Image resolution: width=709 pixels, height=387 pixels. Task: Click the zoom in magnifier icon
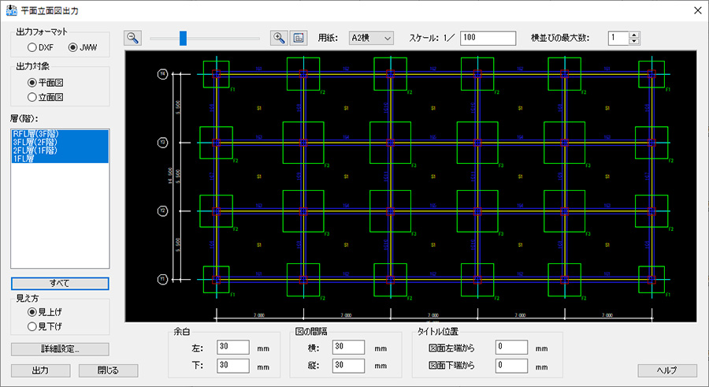point(279,38)
